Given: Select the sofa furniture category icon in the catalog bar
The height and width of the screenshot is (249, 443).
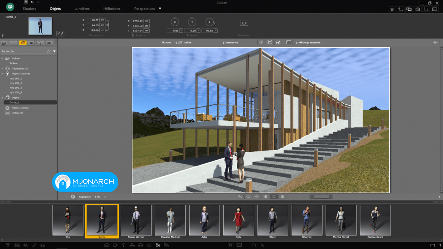Looking at the screenshot, I should click(107, 245).
